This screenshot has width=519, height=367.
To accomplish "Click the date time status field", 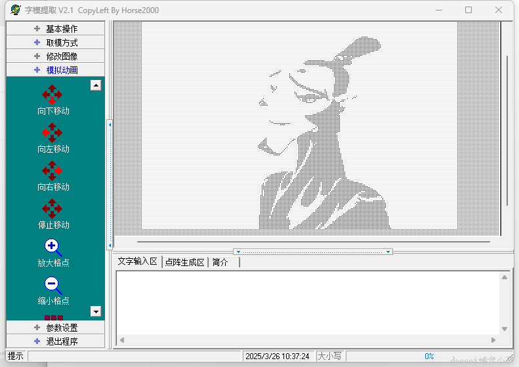I will tap(278, 356).
